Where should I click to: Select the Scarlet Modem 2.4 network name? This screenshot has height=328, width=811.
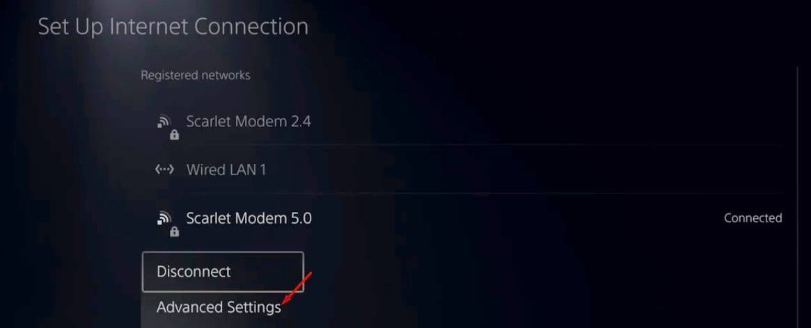(249, 122)
